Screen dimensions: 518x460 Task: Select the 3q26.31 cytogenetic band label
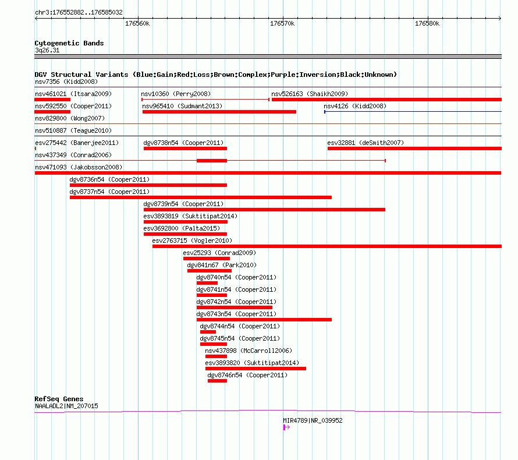coord(47,50)
